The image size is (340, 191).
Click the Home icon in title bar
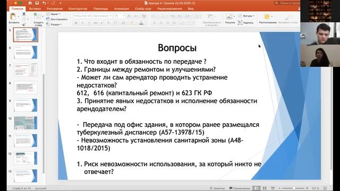pos(30,3)
